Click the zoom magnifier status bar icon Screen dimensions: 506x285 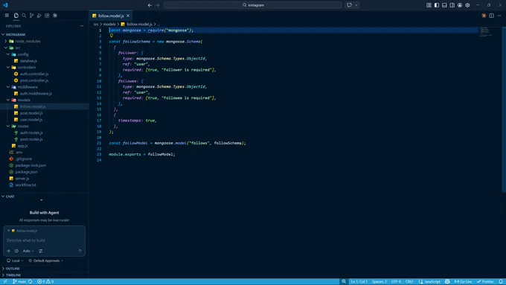344,281
